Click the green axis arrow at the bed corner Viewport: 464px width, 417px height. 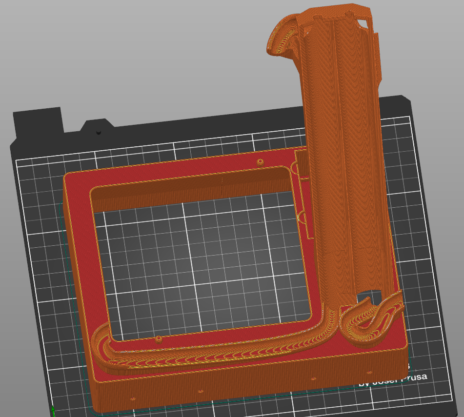53,411
